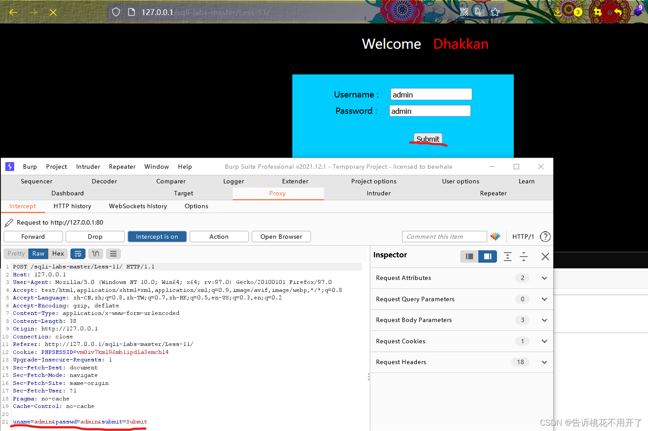Click the browser forward arrow

(33, 12)
